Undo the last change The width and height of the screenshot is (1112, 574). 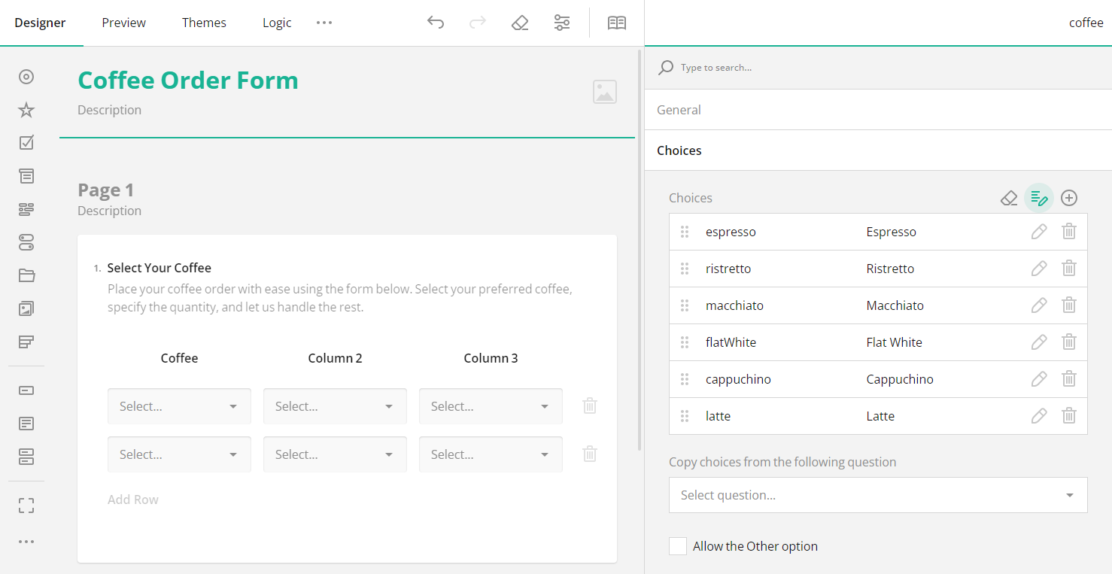436,23
